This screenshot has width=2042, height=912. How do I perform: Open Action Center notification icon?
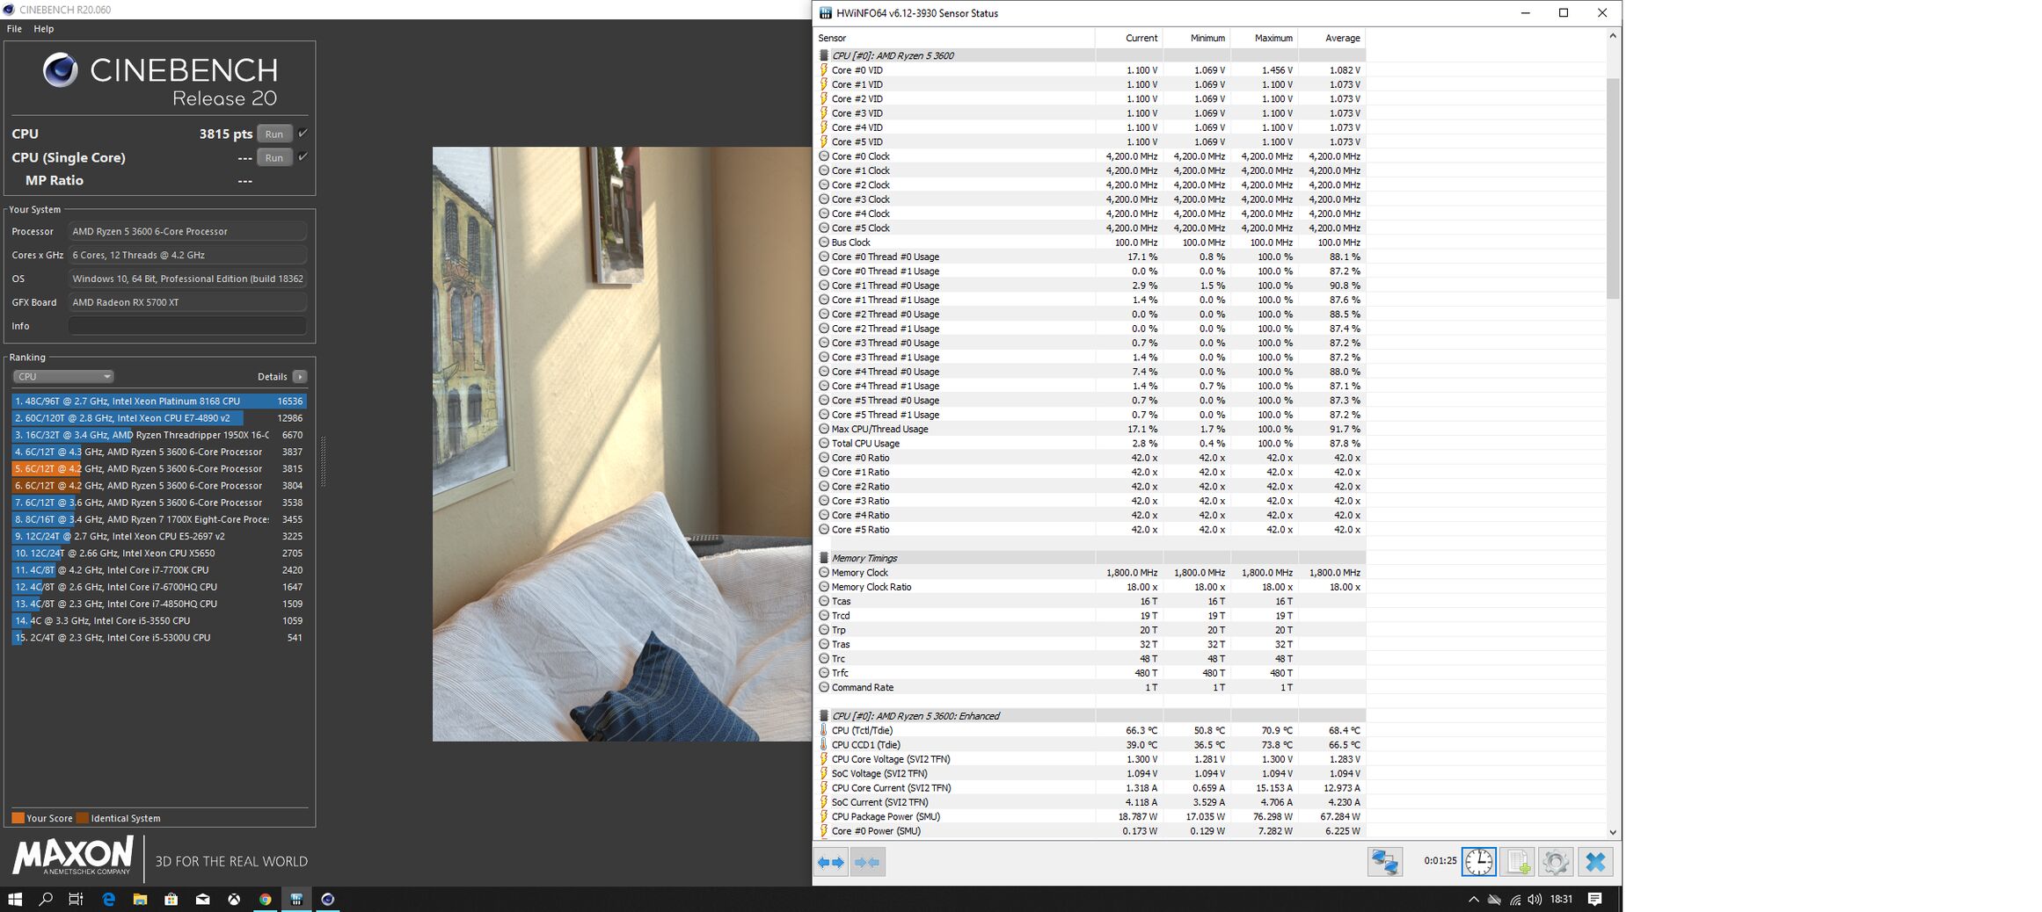pyautogui.click(x=1594, y=899)
